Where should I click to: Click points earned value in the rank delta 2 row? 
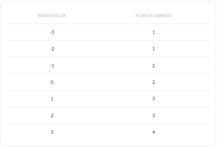(x=154, y=116)
